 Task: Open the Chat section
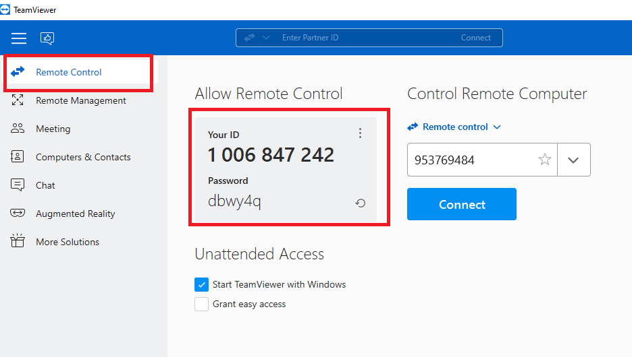(45, 185)
